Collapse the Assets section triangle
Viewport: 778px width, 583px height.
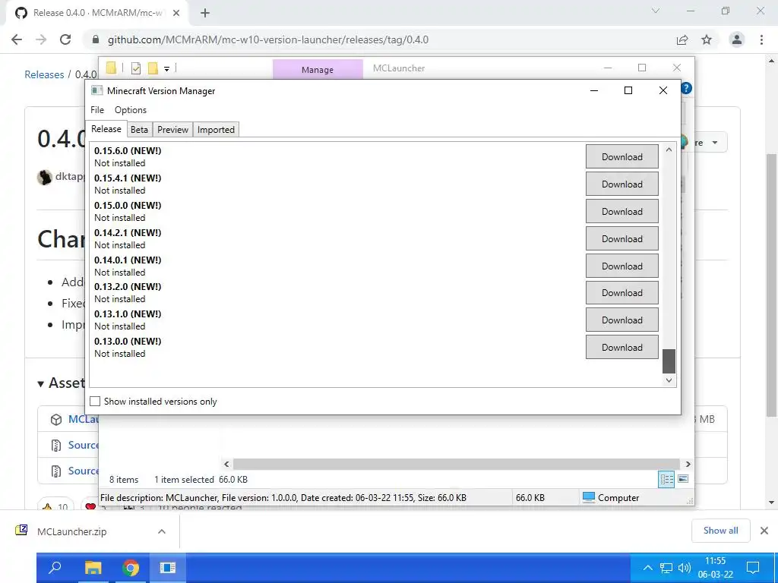pyautogui.click(x=41, y=383)
